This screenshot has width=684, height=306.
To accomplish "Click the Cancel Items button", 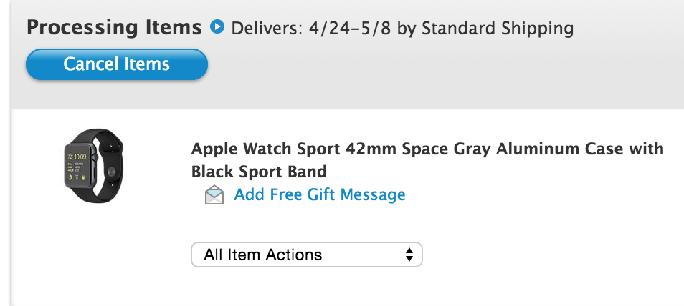I will pos(116,64).
